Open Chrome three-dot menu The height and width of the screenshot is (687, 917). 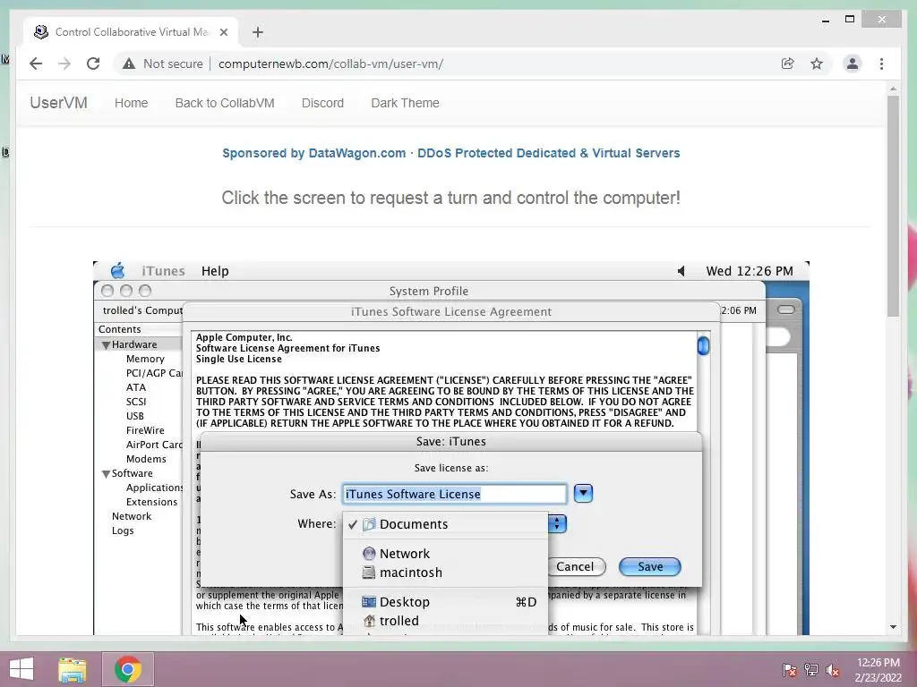pos(881,64)
